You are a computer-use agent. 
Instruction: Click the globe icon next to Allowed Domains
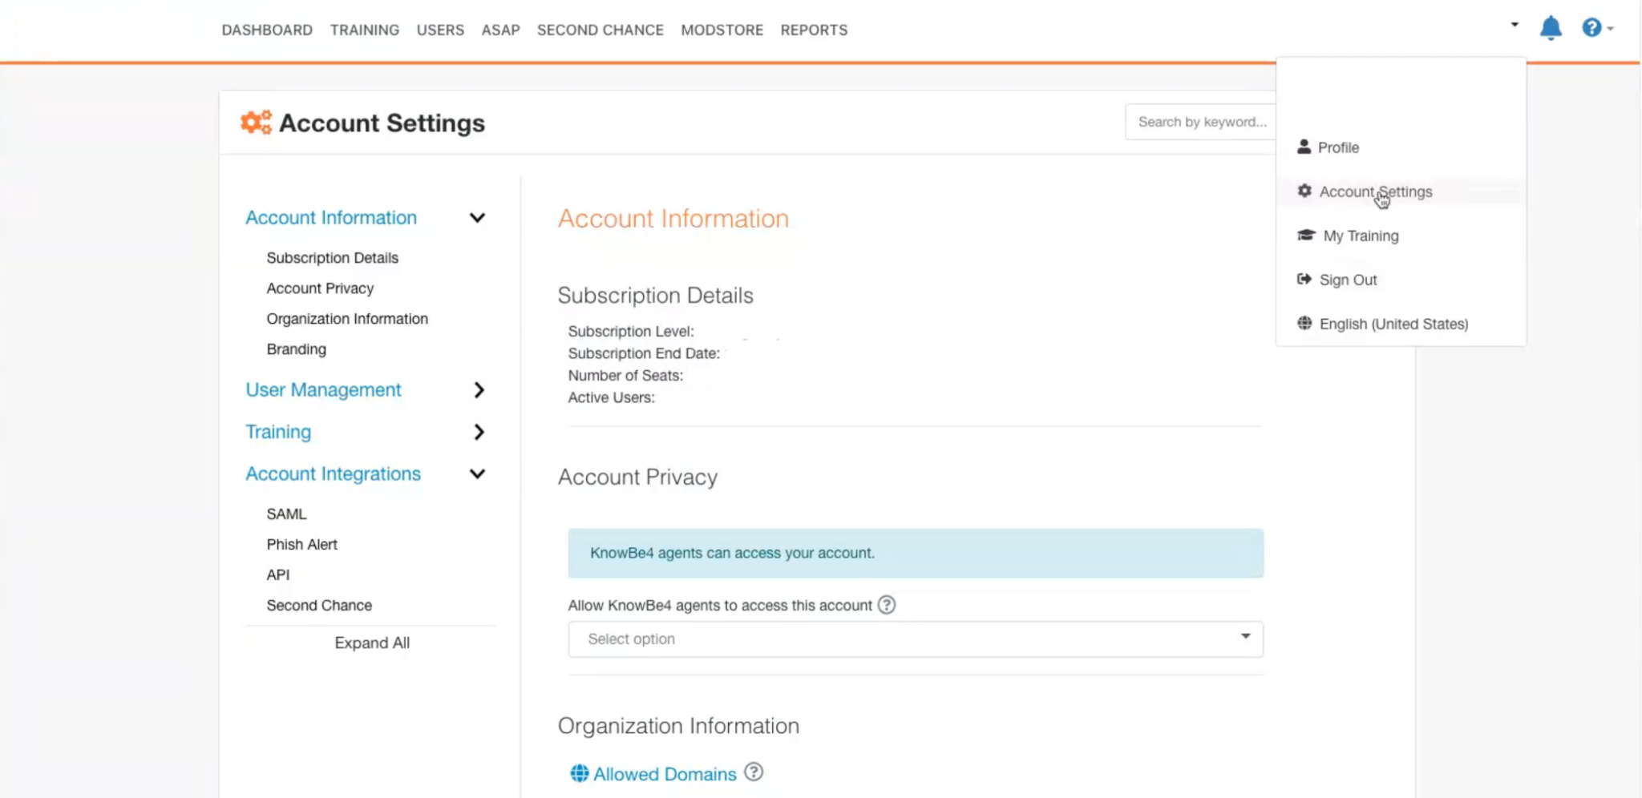tap(579, 773)
